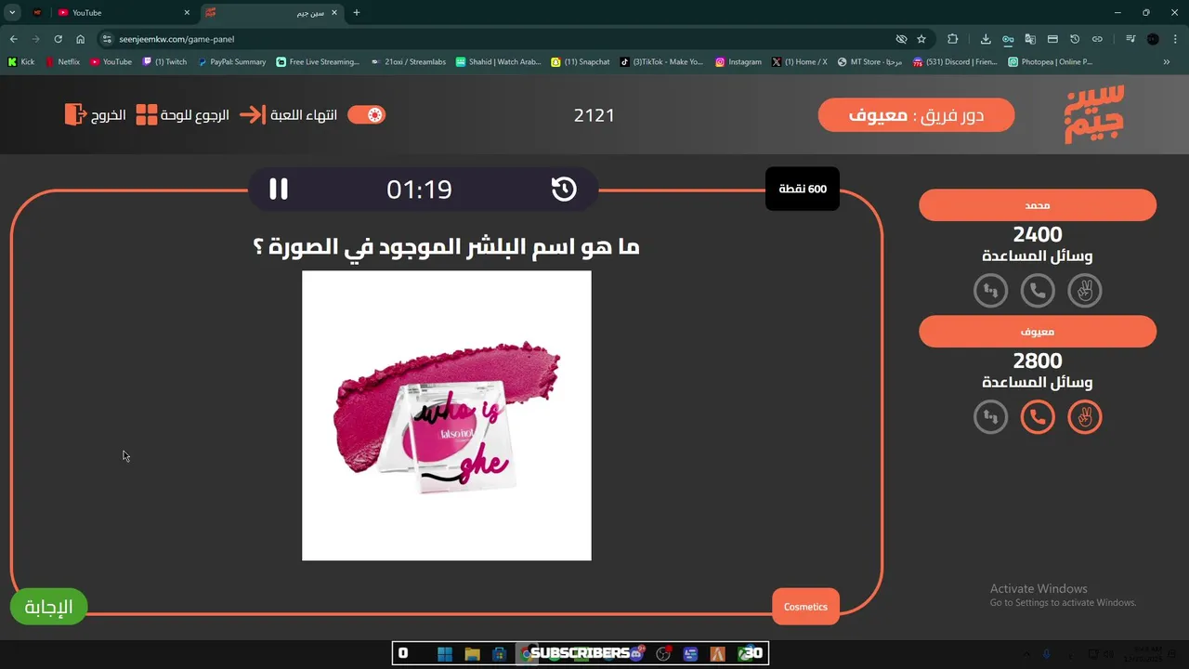
Task: Open the Netflix bookmark
Action: (x=63, y=62)
